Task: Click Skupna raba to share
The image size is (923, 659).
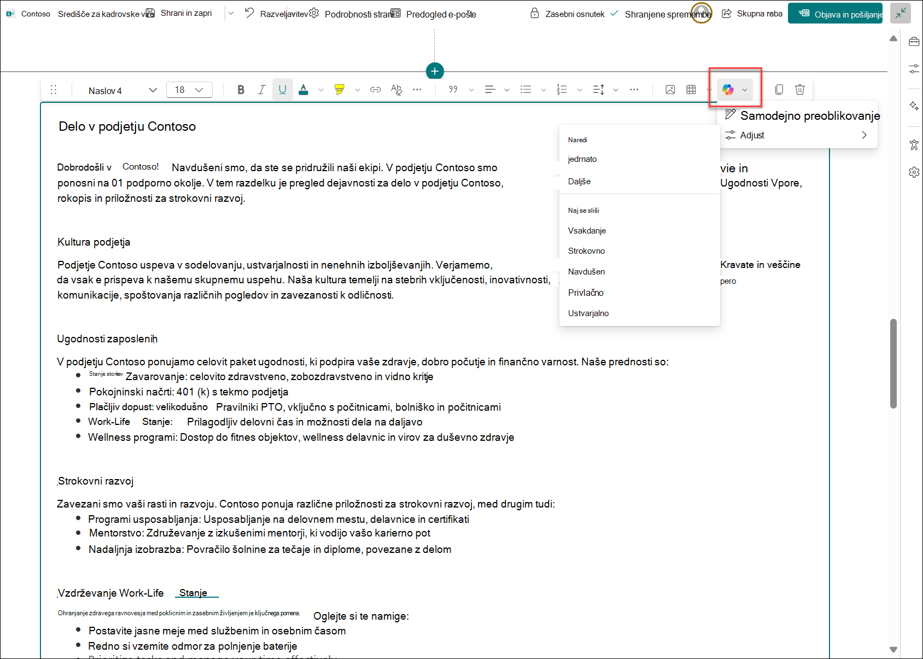Action: [752, 14]
